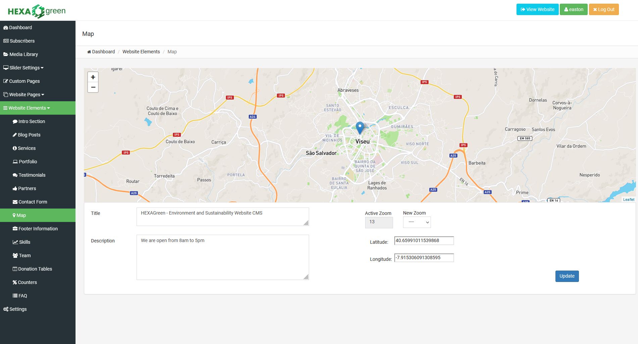The height and width of the screenshot is (344, 638).
Task: Expand the Website Pages submenu
Action: (26, 95)
